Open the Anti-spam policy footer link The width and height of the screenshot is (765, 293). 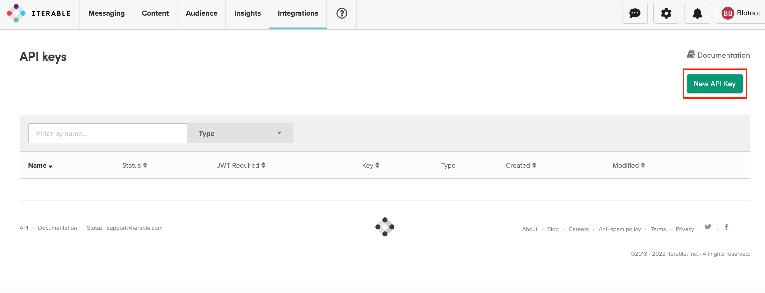point(620,229)
